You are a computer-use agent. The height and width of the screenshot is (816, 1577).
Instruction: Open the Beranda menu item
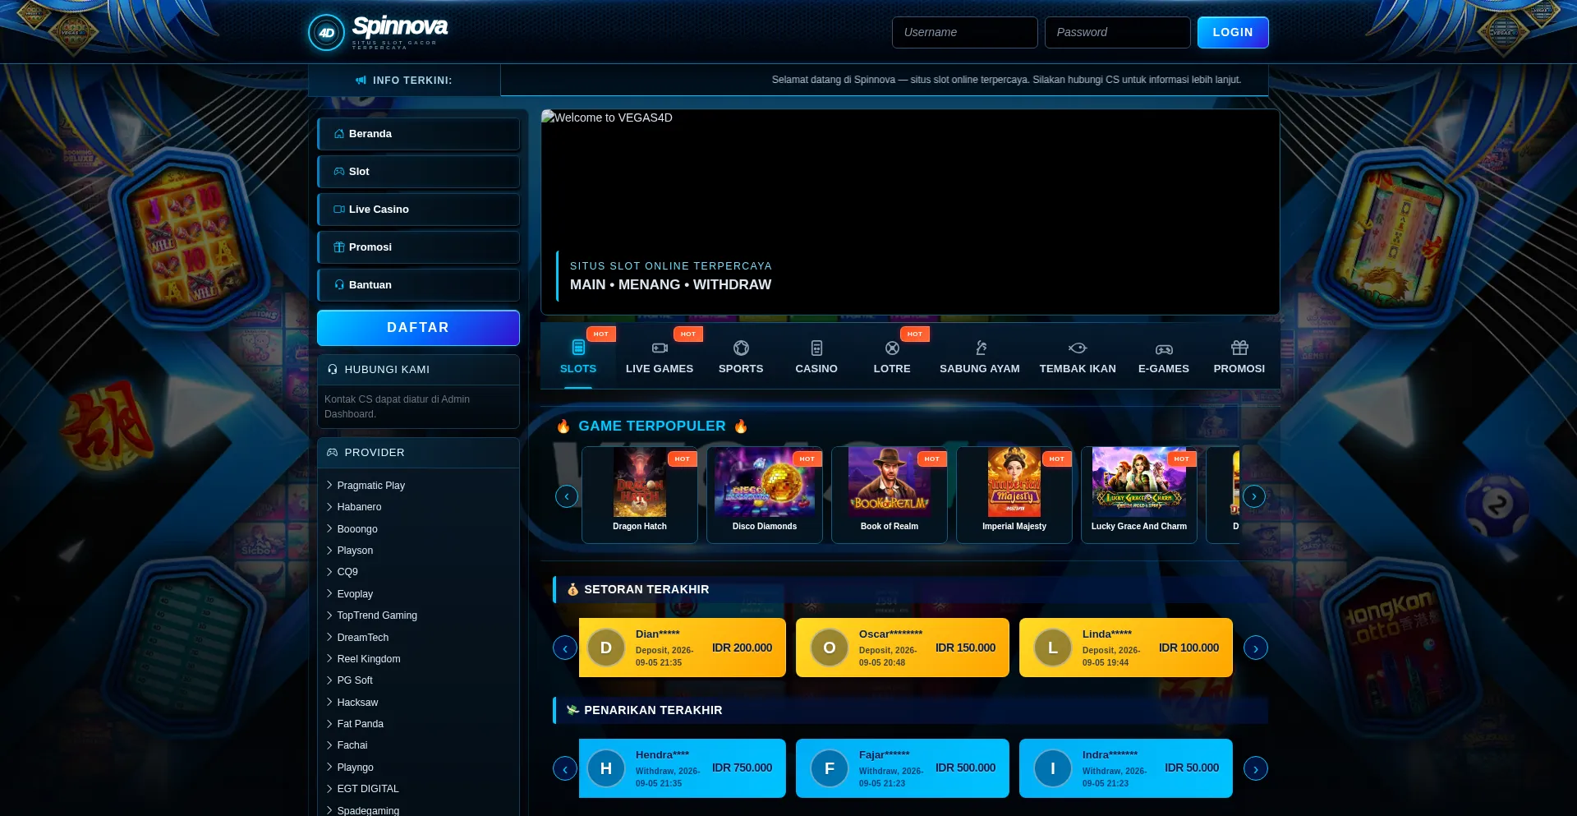point(418,134)
